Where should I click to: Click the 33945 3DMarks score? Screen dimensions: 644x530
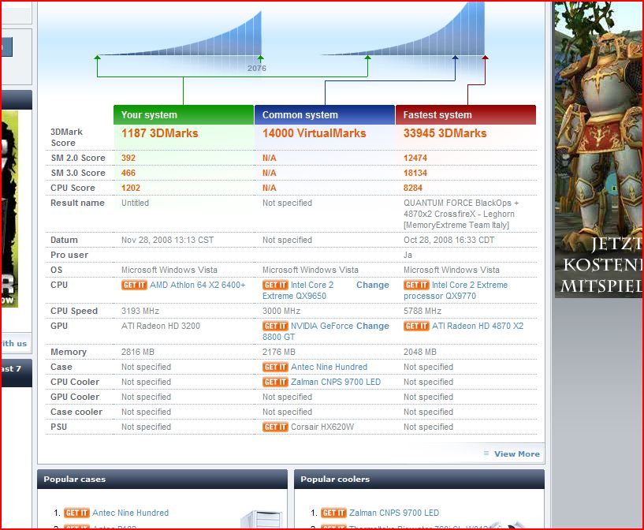click(445, 133)
